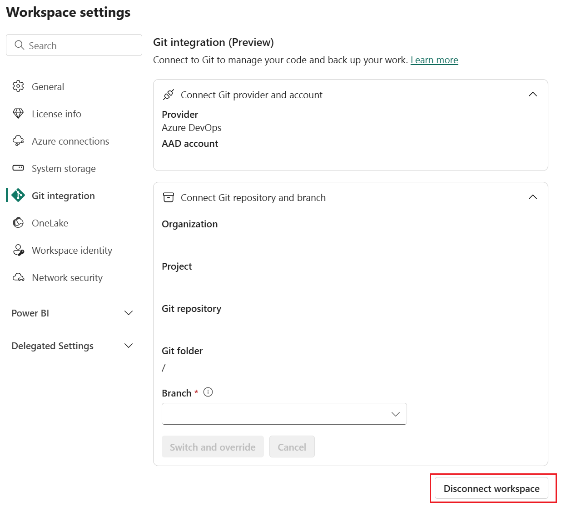Open the Branch dropdown list
The height and width of the screenshot is (527, 586).
pyautogui.click(x=284, y=414)
